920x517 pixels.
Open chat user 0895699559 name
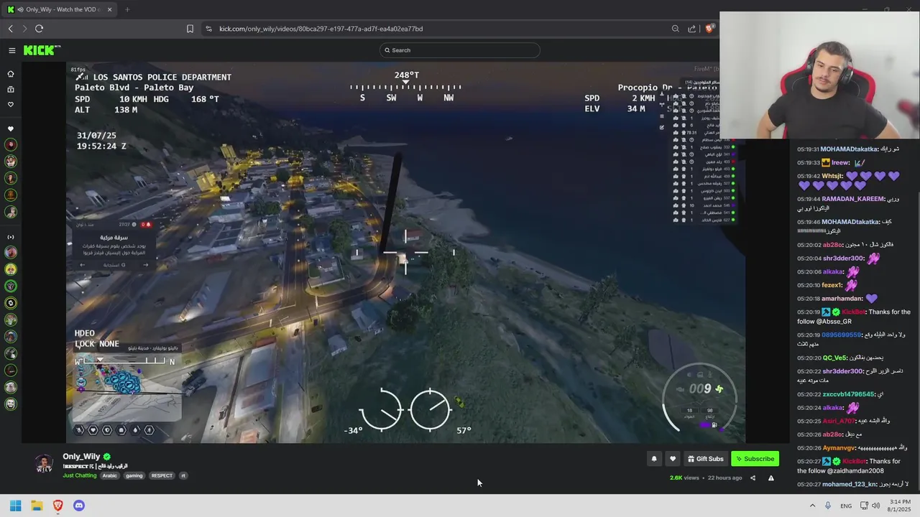click(842, 335)
